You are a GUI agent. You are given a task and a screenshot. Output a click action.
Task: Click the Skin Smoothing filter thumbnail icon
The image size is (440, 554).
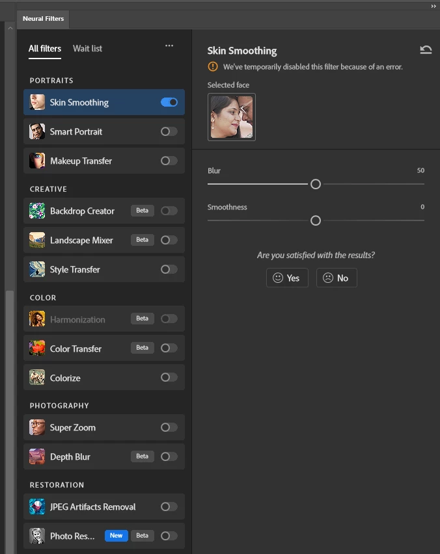37,102
